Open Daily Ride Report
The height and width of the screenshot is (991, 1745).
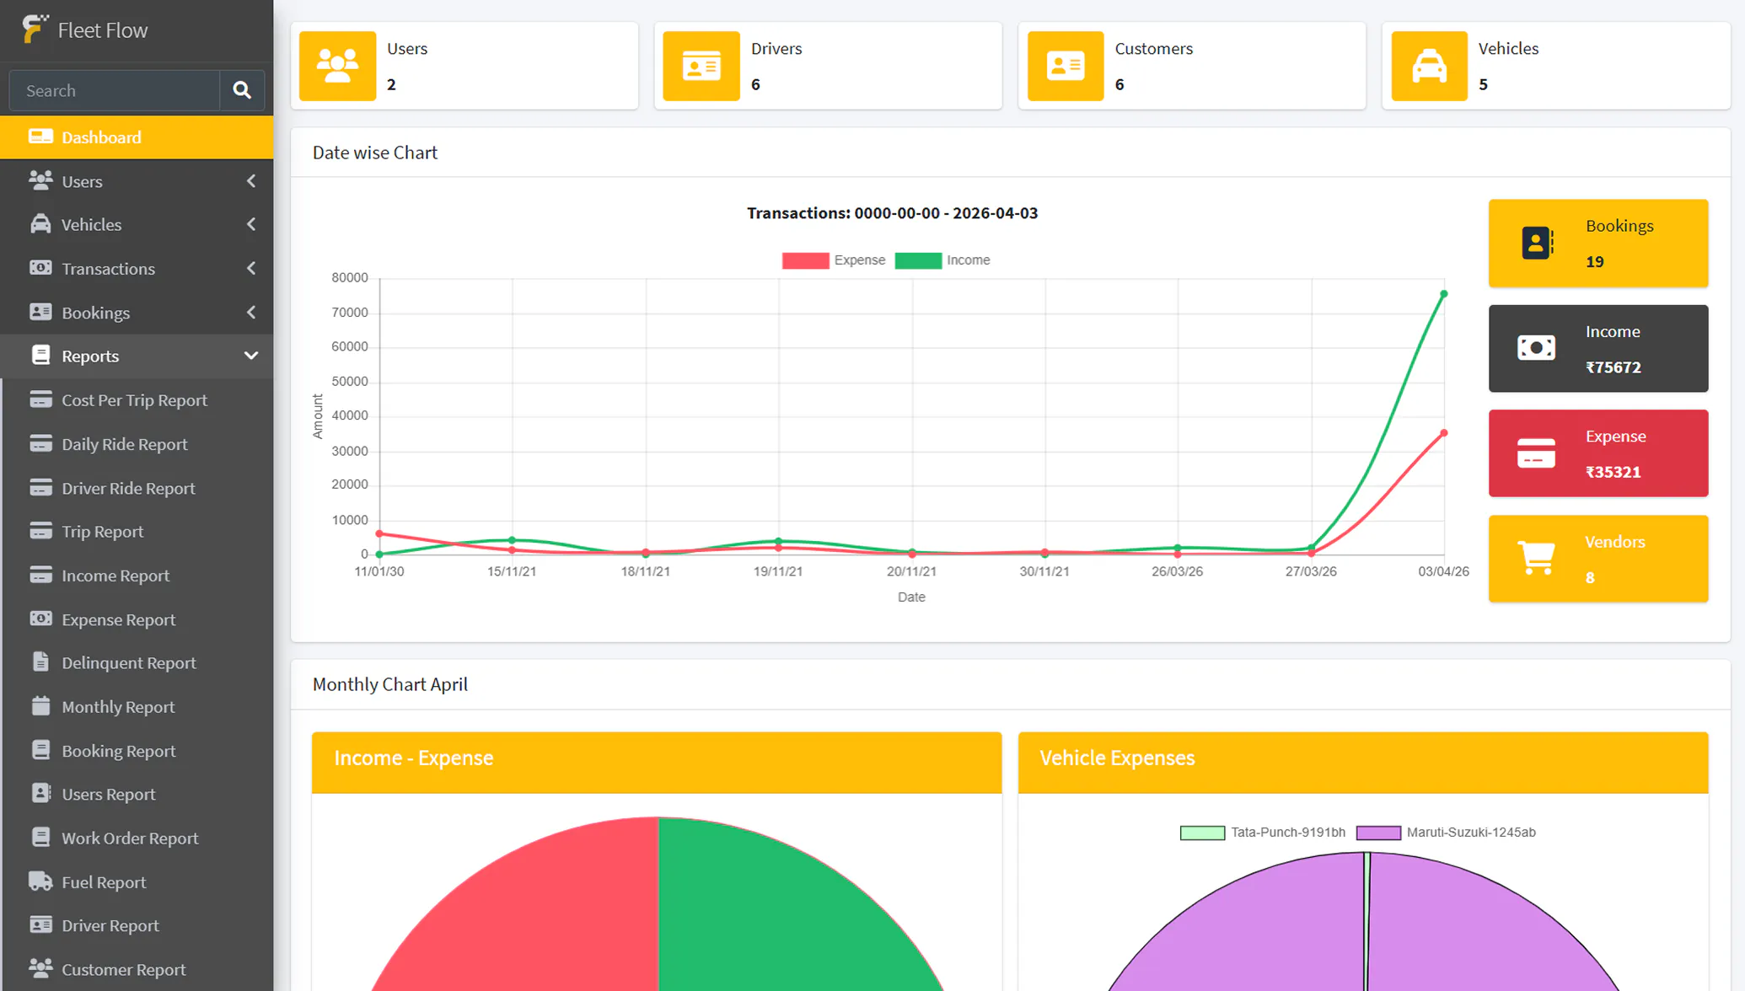[x=137, y=444]
